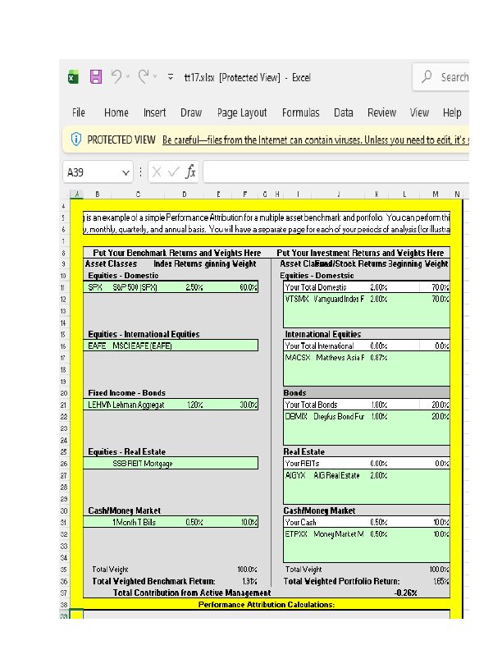
Task: Select column J header
Action: click(x=339, y=194)
